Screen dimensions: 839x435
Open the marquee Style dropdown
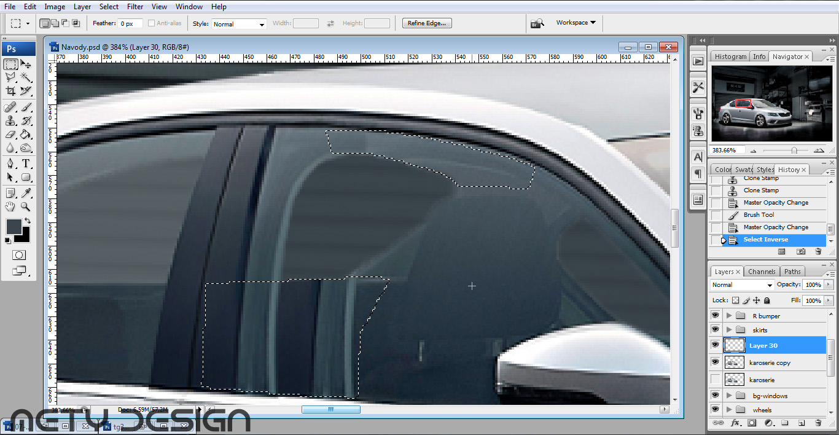click(x=238, y=24)
